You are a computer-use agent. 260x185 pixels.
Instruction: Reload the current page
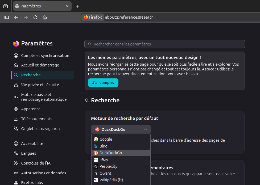coord(35,17)
